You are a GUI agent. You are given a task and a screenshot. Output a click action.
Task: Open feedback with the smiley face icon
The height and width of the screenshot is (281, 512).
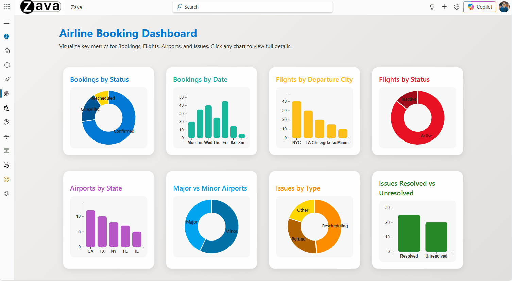tap(6, 179)
